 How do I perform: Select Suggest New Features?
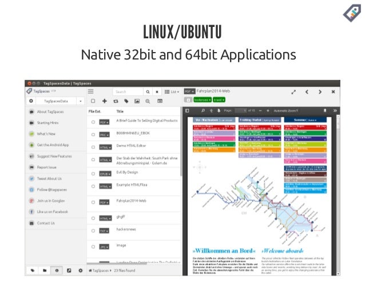[x=54, y=156]
